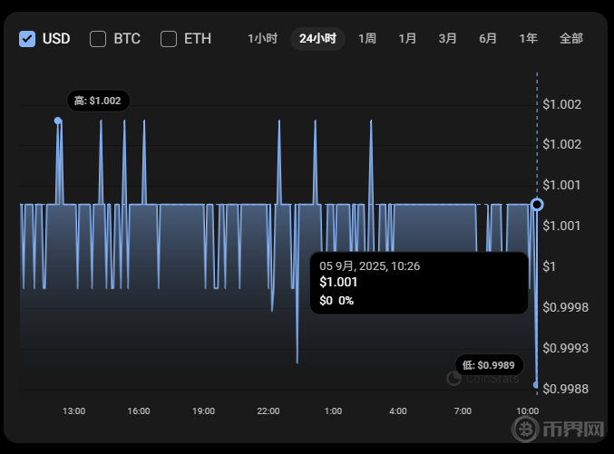Click the low price marker dot
The width and height of the screenshot is (614, 454).
pos(535,385)
